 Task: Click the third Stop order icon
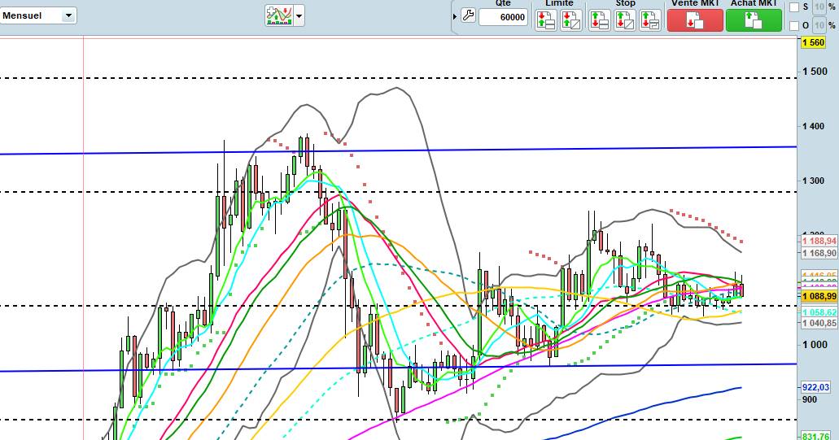pos(649,20)
